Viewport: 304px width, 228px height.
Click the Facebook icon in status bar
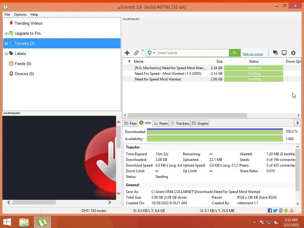pyautogui.click(x=270, y=210)
